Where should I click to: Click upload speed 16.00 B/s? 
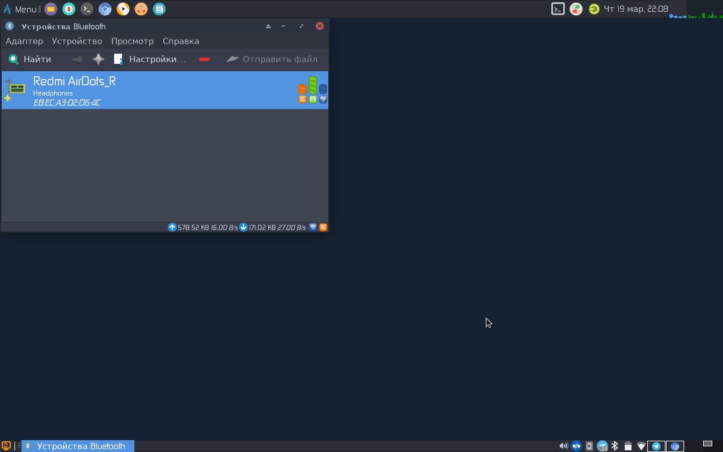click(224, 227)
